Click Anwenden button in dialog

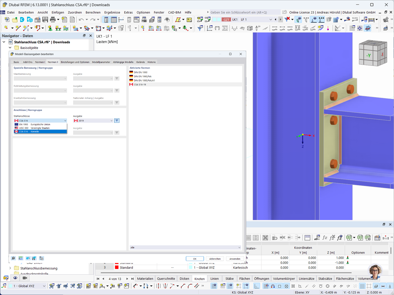235,259
